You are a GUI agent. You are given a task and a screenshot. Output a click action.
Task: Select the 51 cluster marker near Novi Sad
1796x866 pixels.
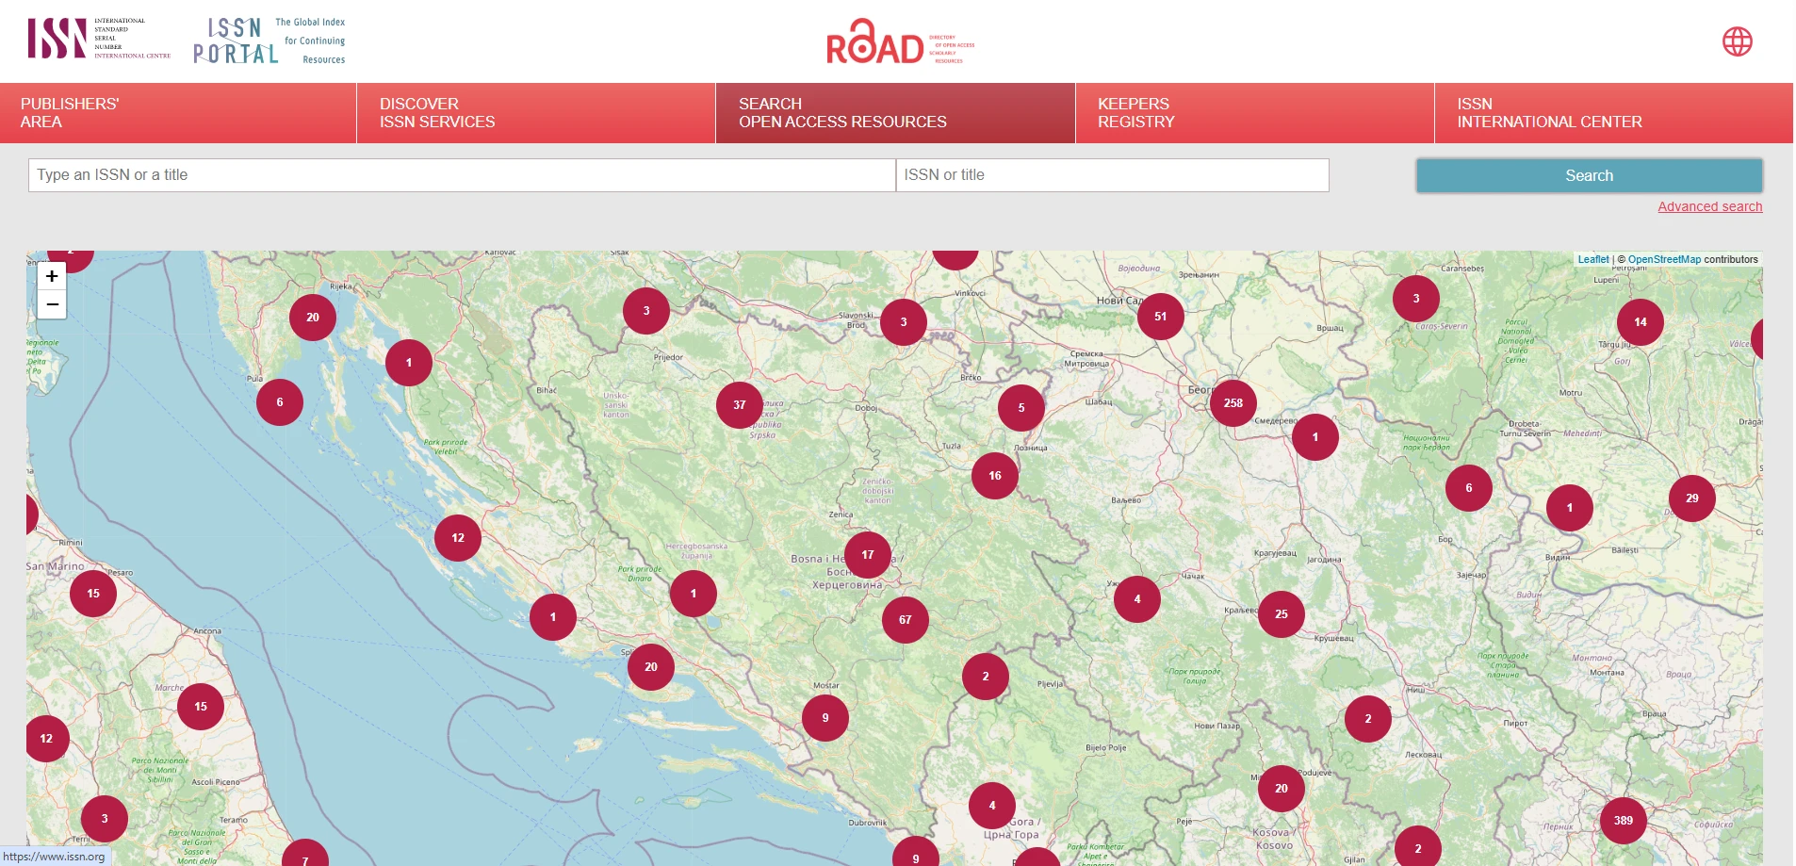(1160, 317)
